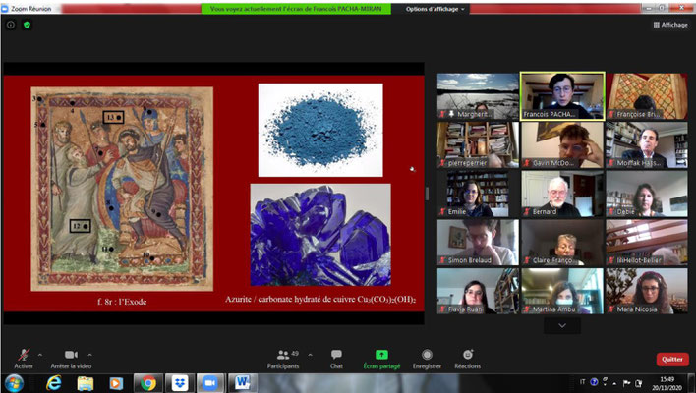Show hidden tray icons arrow
The height and width of the screenshot is (393, 696).
click(614, 383)
